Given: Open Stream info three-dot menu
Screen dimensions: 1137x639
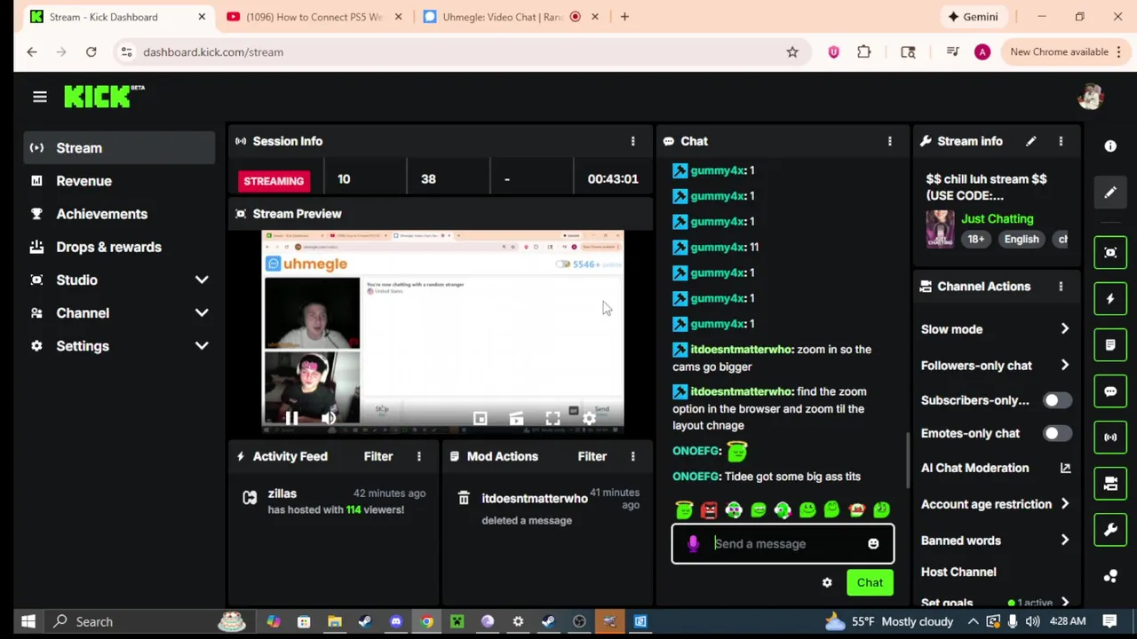Looking at the screenshot, I should point(1060,141).
